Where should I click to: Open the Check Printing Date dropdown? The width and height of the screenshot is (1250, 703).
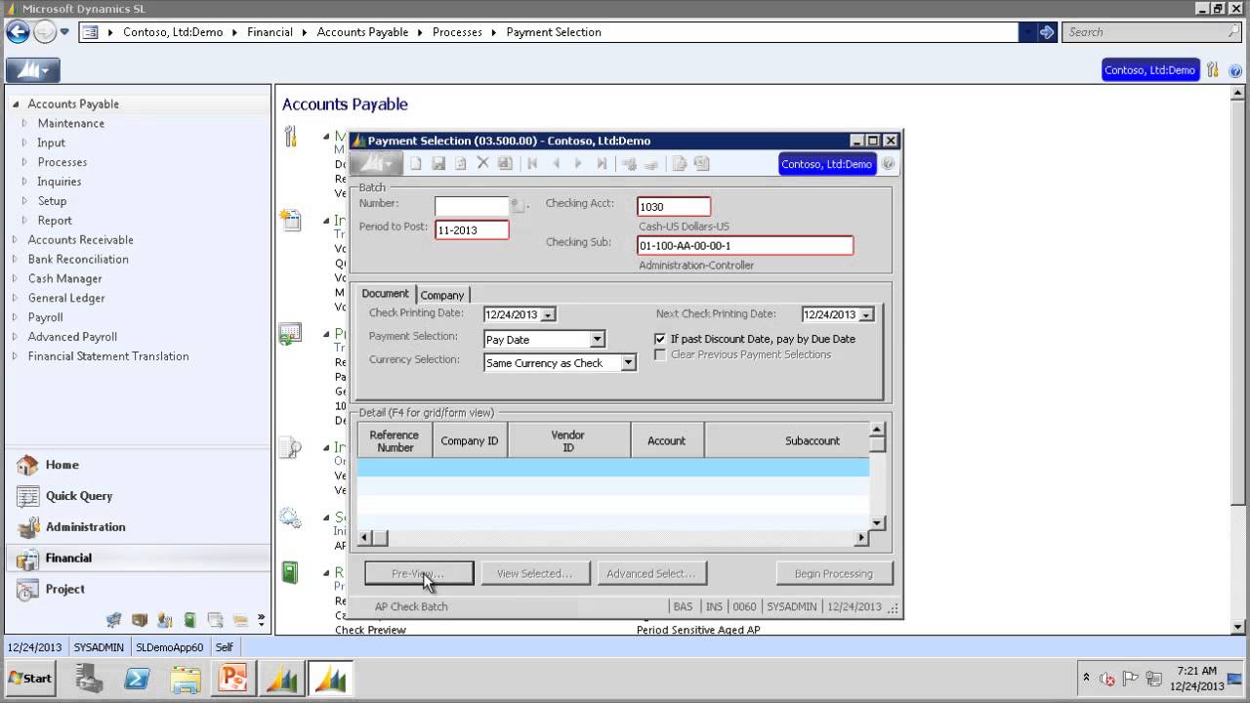548,314
